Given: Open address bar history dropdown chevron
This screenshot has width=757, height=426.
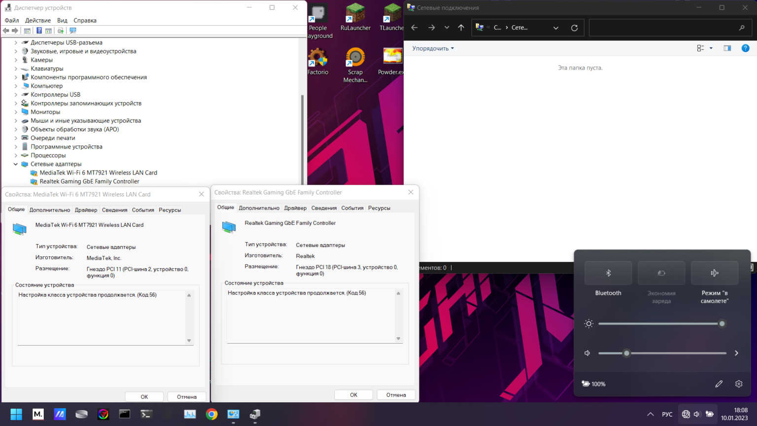Looking at the screenshot, I should pyautogui.click(x=556, y=28).
